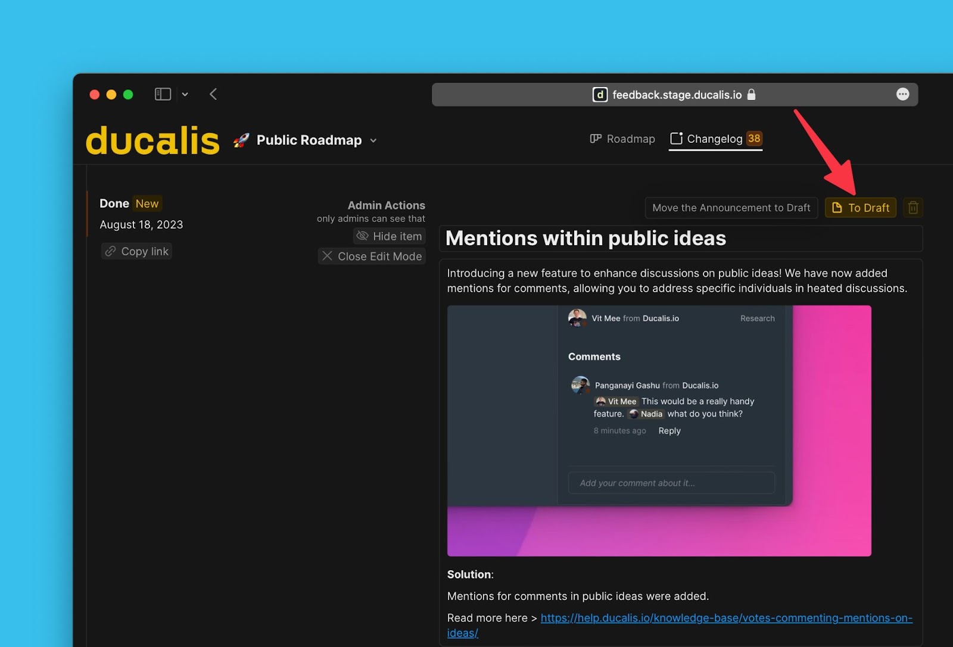Viewport: 953px width, 647px height.
Task: Click the mentions feature screenshot image
Action: 659,430
